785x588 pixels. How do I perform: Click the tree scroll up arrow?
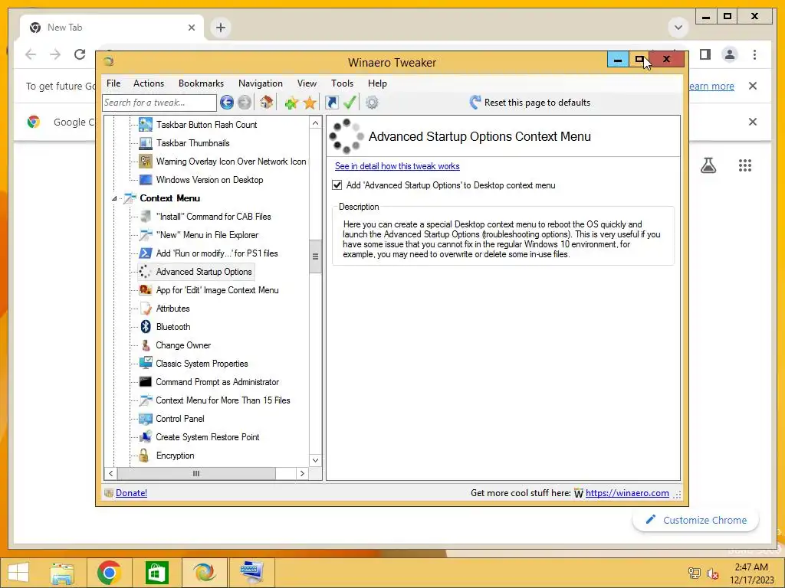[x=315, y=123]
